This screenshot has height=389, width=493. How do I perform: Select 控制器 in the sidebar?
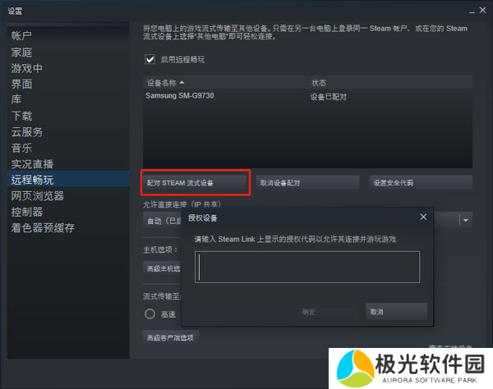(26, 212)
